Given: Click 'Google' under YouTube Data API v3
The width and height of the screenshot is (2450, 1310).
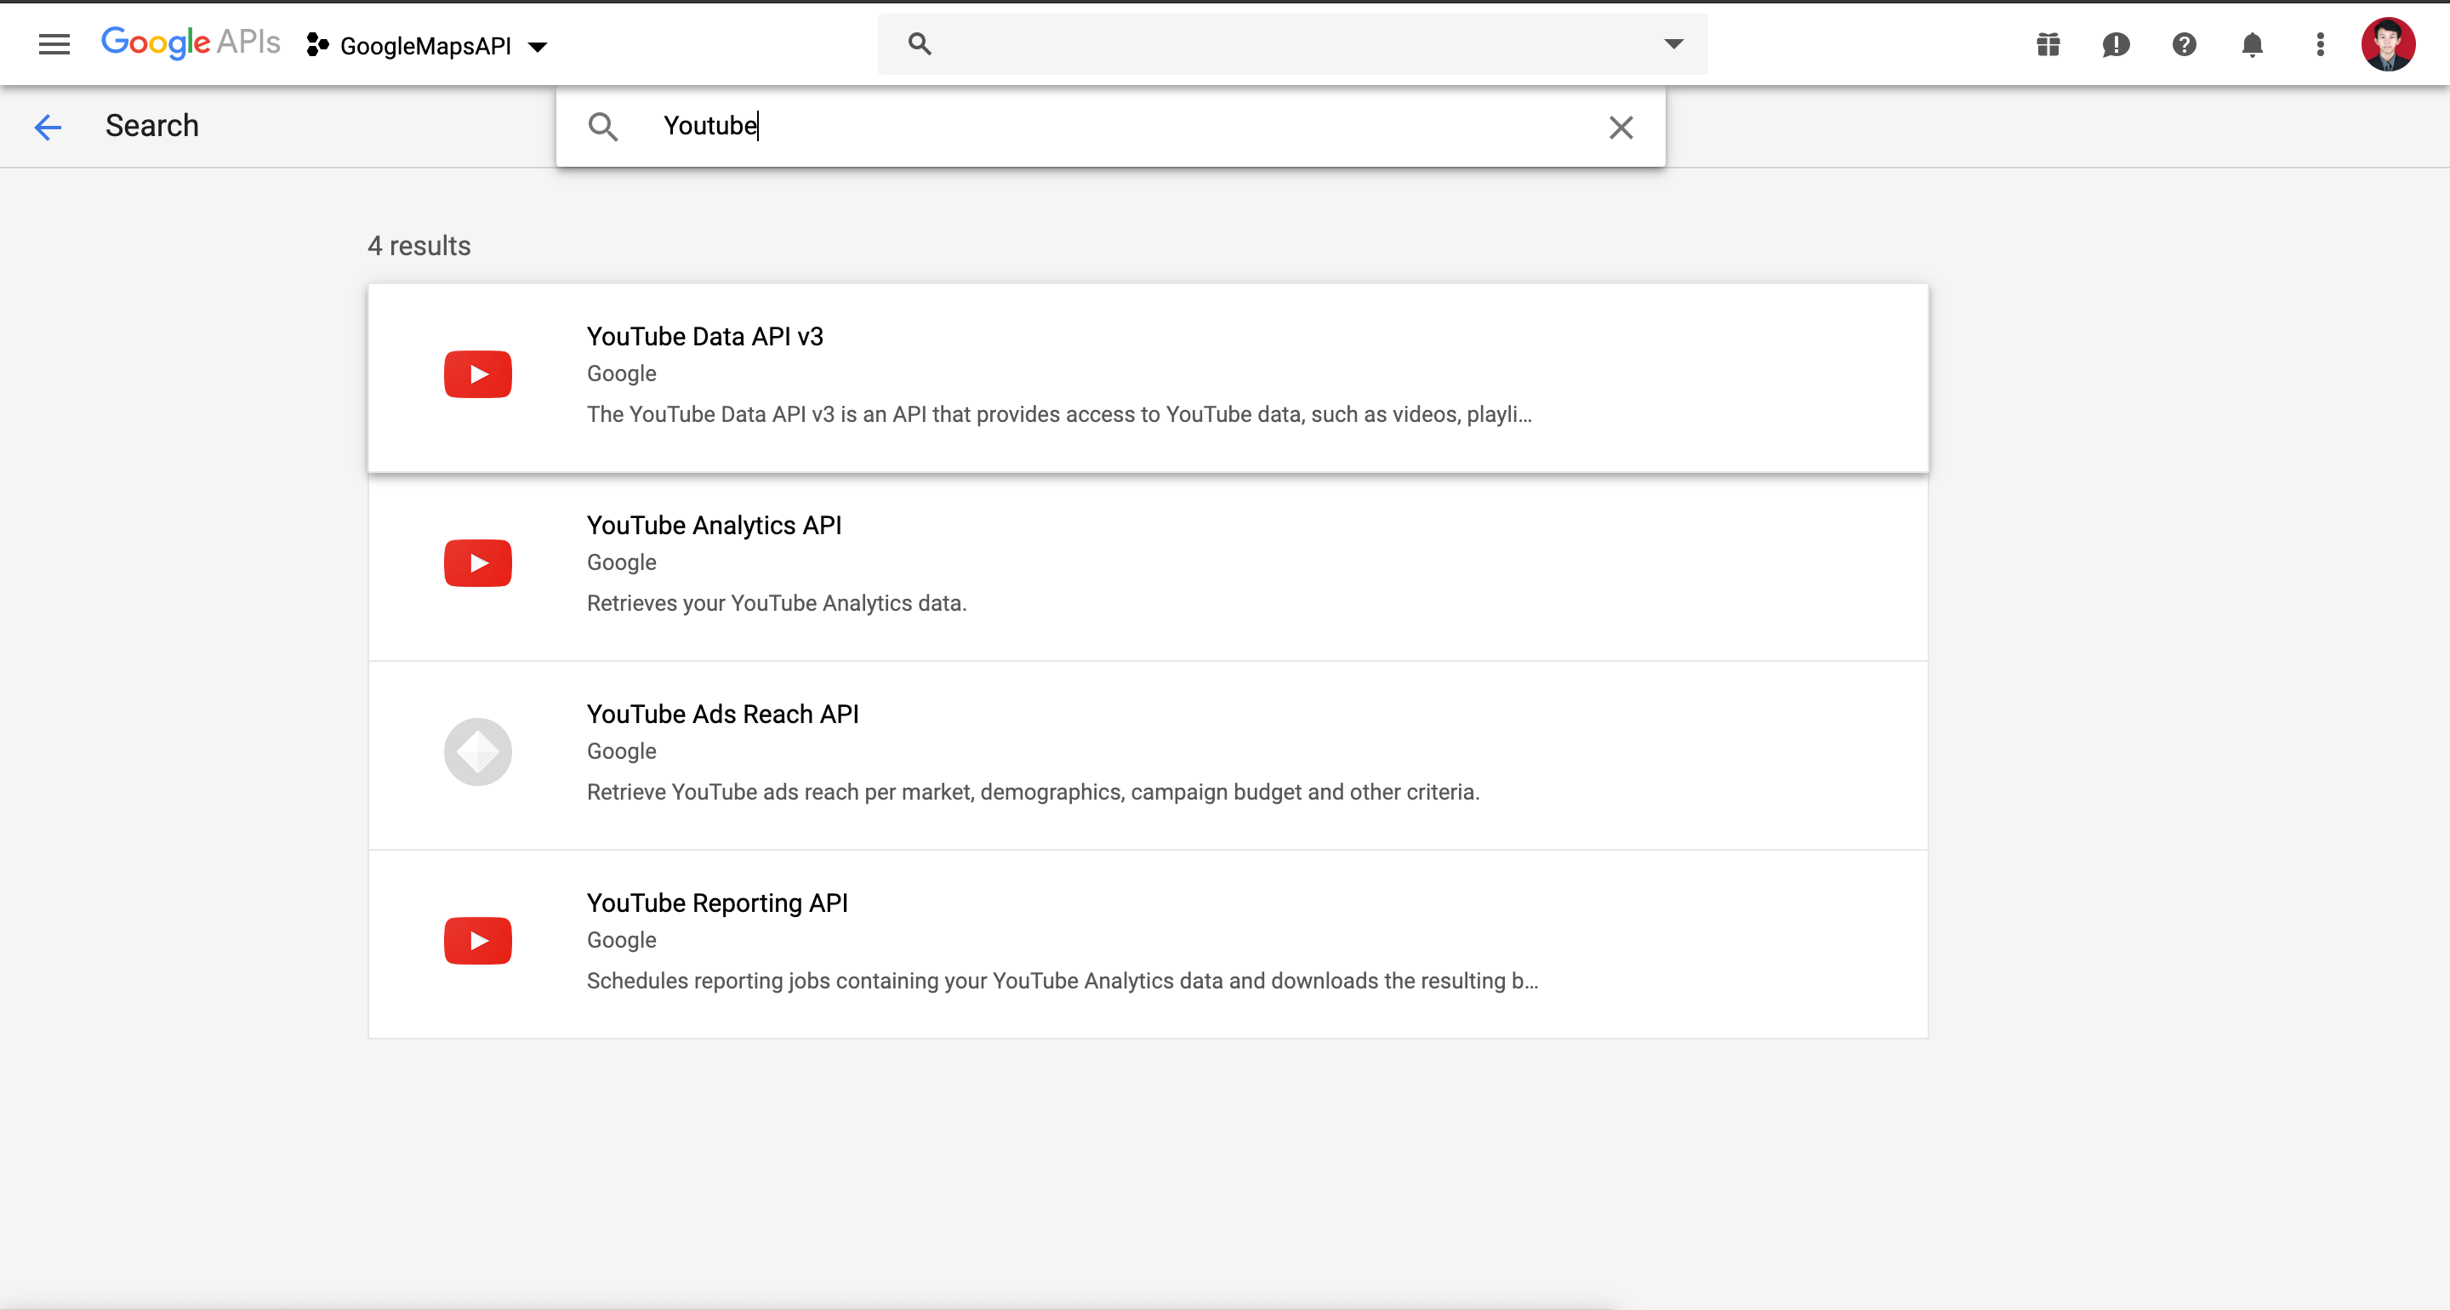Looking at the screenshot, I should tap(621, 374).
